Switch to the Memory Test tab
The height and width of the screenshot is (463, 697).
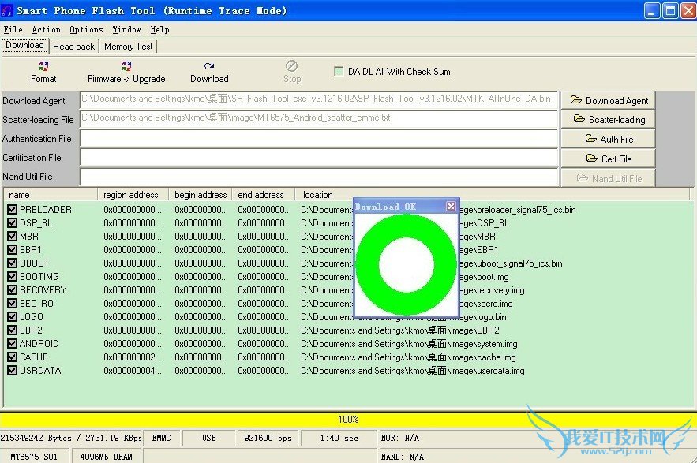tap(129, 47)
